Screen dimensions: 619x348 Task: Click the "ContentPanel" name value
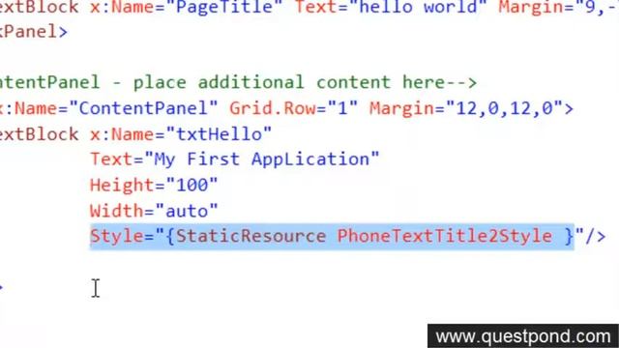point(143,108)
